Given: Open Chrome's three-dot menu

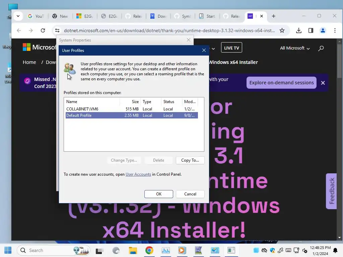Looking at the screenshot, I should [335, 30].
